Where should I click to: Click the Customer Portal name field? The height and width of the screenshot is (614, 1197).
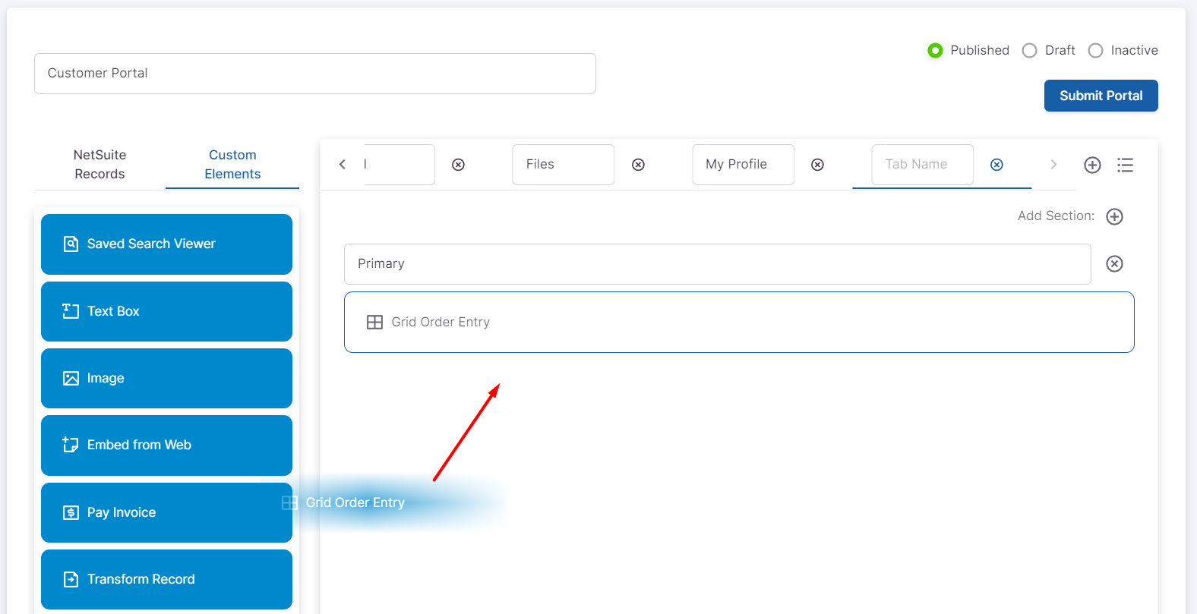[x=314, y=74]
